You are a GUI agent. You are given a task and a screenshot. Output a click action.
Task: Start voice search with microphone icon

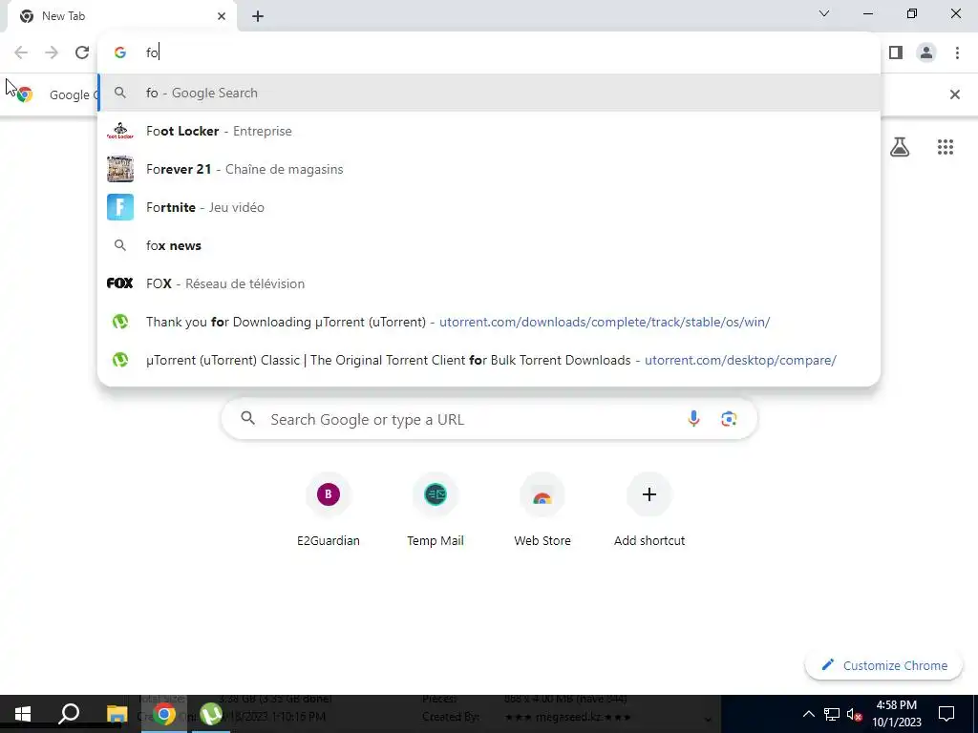click(693, 419)
